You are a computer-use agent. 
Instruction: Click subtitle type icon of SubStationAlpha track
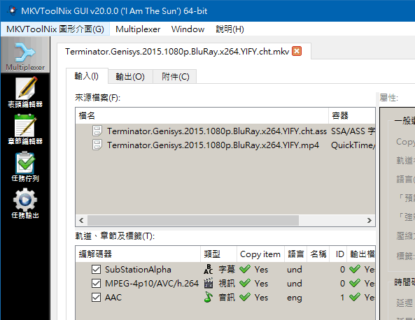pyautogui.click(x=209, y=269)
